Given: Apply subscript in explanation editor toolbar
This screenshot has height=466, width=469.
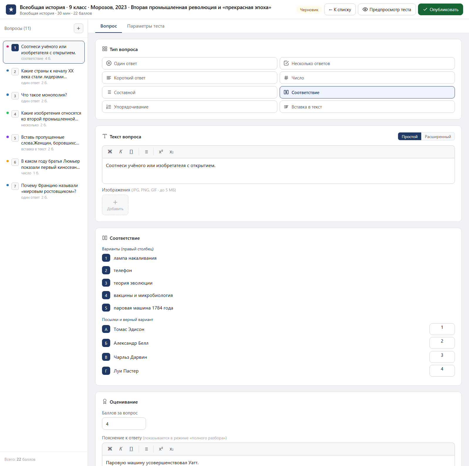Looking at the screenshot, I should tap(171, 449).
